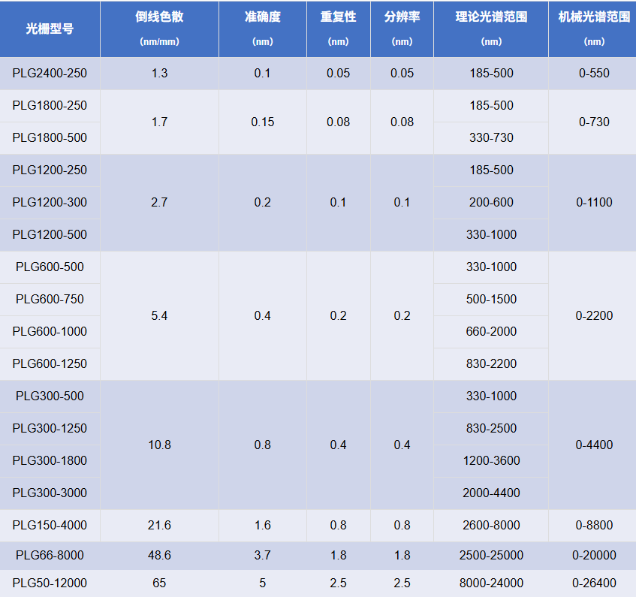The width and height of the screenshot is (636, 597).
Task: Select the 倒线色散 column header
Action: click(x=159, y=29)
